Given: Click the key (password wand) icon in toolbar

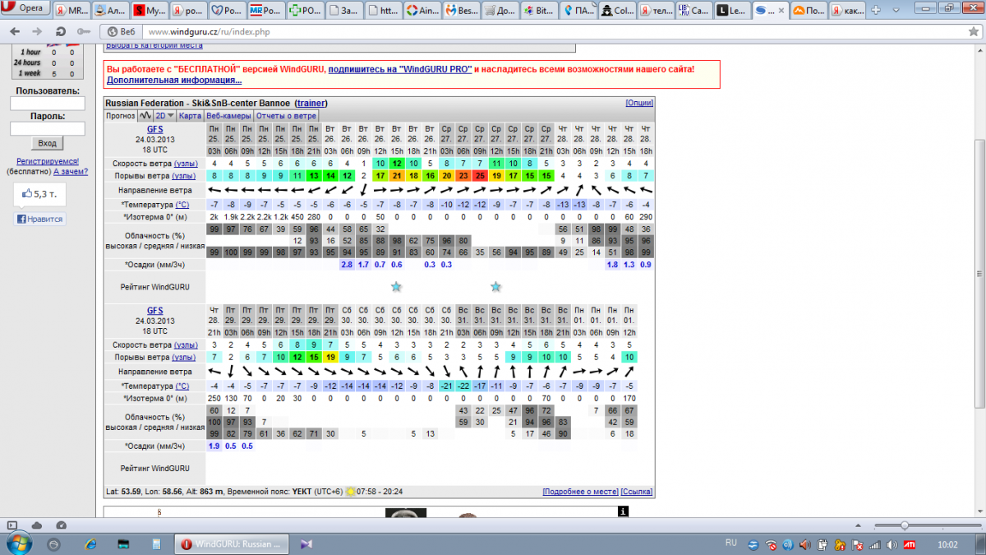Looking at the screenshot, I should tap(83, 31).
